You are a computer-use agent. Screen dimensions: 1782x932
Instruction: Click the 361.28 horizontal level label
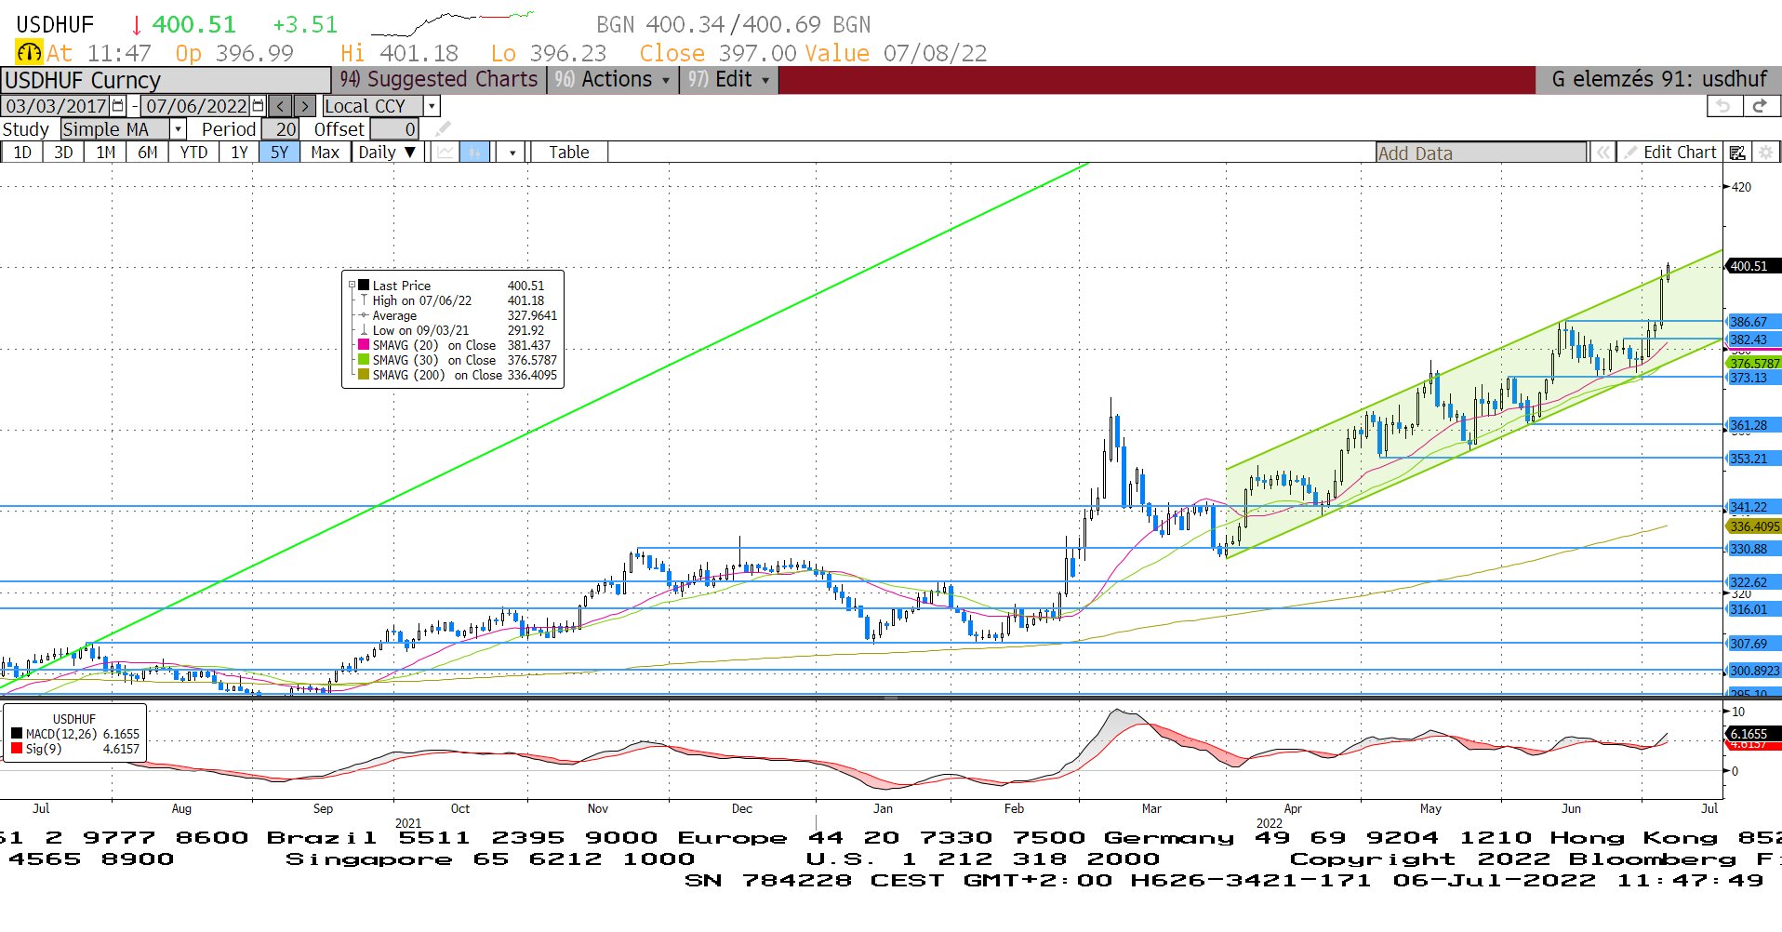(1752, 425)
